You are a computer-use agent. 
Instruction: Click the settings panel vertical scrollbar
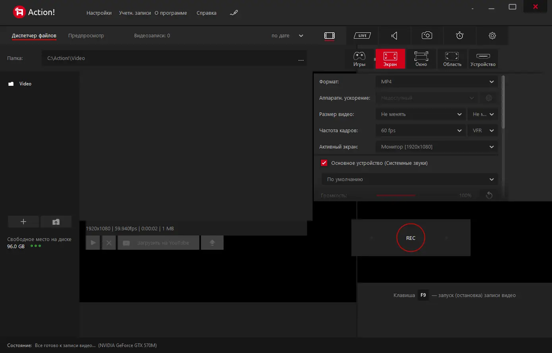[503, 102]
